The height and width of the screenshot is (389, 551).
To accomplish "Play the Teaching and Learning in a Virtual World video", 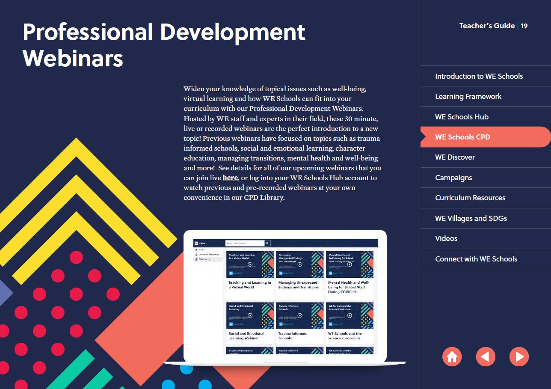I will click(250, 264).
